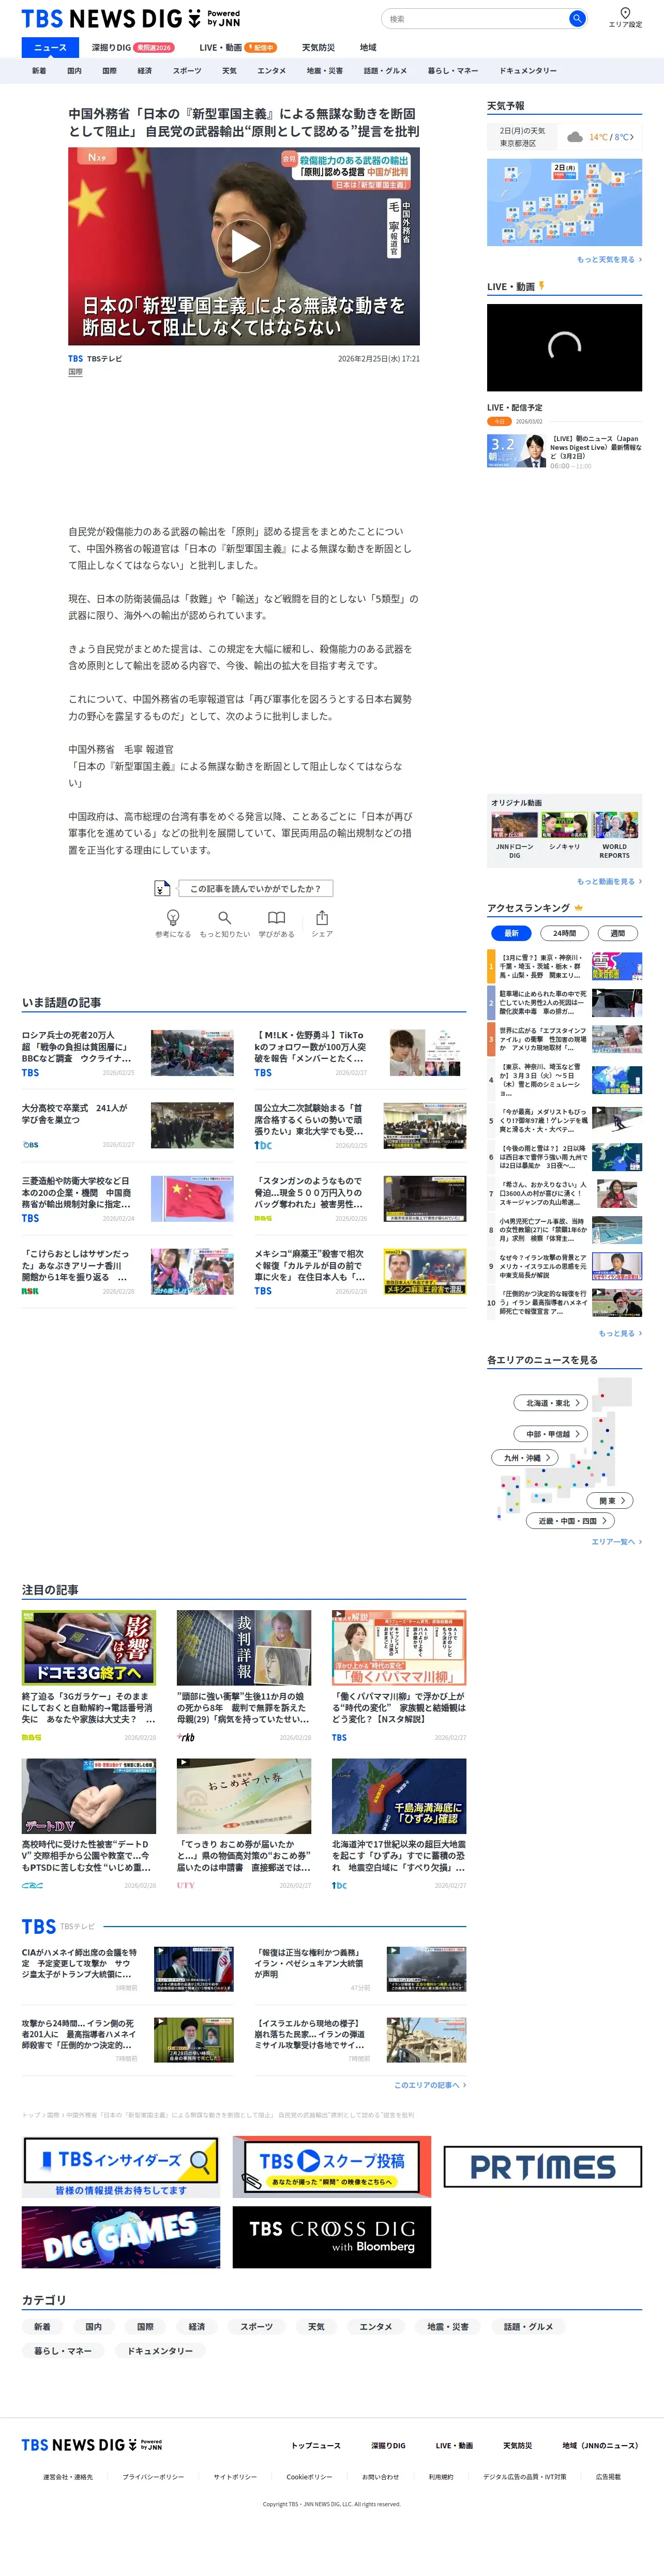Expand the 近畿・中国・四国 area button
Viewport: 664px width, 2576px height.
pyautogui.click(x=570, y=1521)
